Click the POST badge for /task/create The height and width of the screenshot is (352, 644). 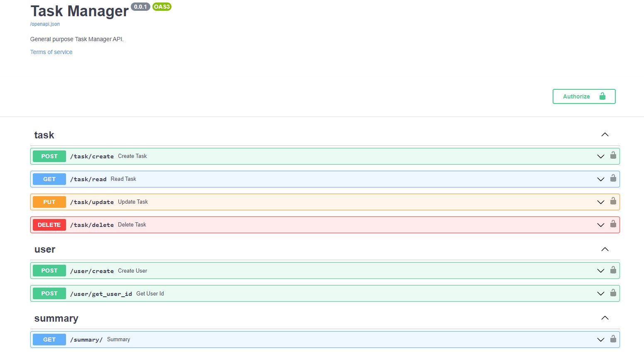click(x=49, y=156)
